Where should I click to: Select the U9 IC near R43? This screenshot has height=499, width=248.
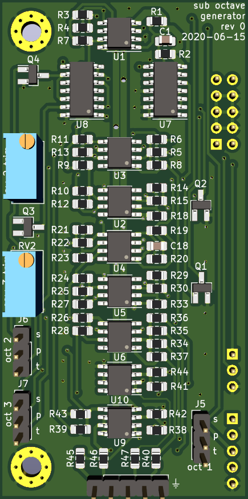[x=120, y=423]
